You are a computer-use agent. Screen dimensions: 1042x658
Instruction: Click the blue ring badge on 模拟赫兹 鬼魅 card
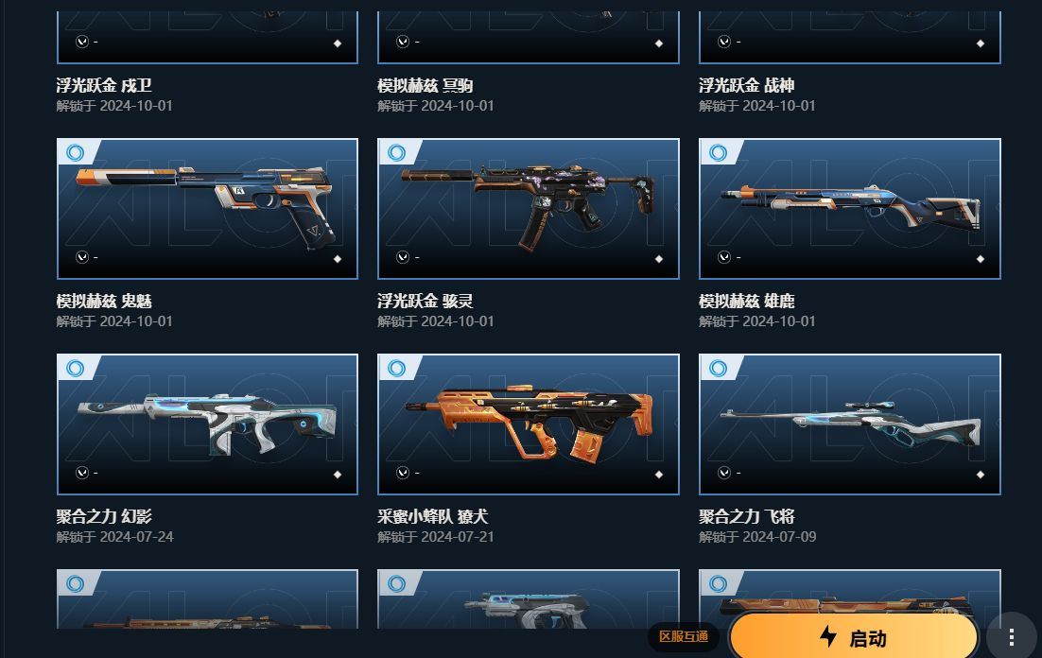(75, 153)
